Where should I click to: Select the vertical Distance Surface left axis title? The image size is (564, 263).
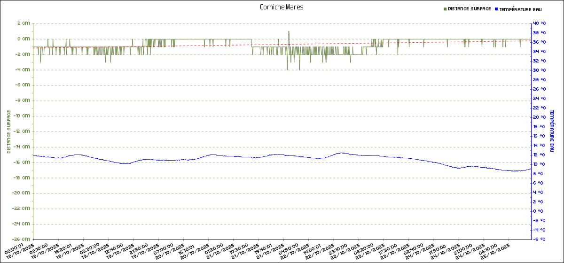pyautogui.click(x=8, y=131)
